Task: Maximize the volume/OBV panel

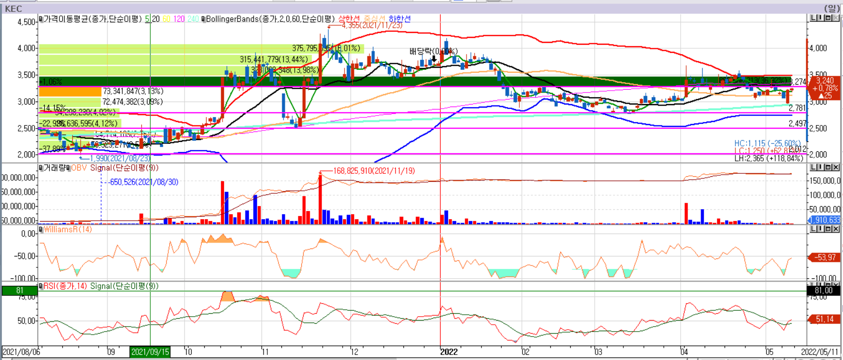Action: [x=828, y=167]
